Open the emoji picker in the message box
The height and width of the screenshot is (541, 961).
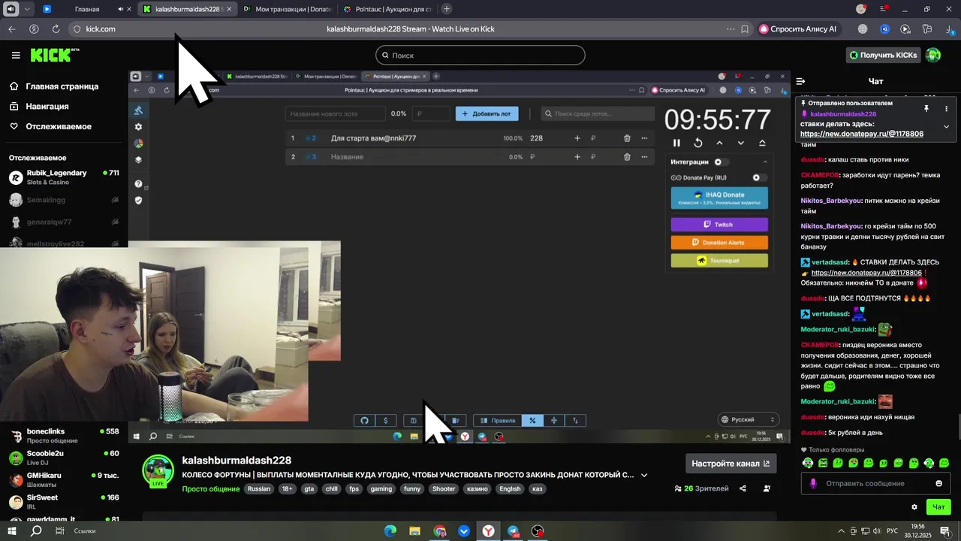pos(938,483)
